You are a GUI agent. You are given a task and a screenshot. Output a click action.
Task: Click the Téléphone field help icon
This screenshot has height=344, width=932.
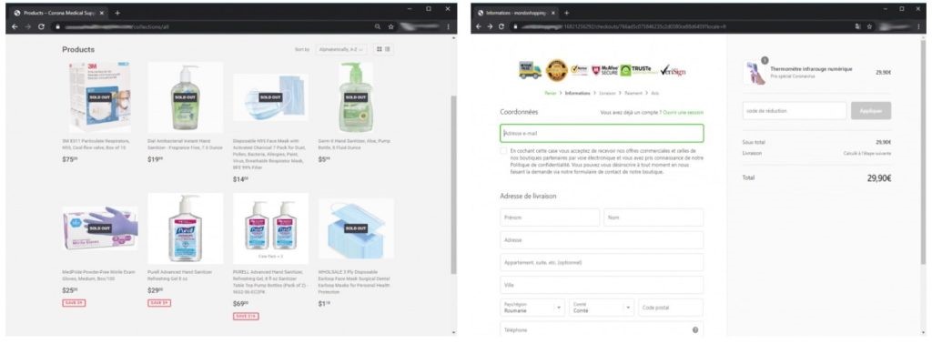[x=694, y=329]
